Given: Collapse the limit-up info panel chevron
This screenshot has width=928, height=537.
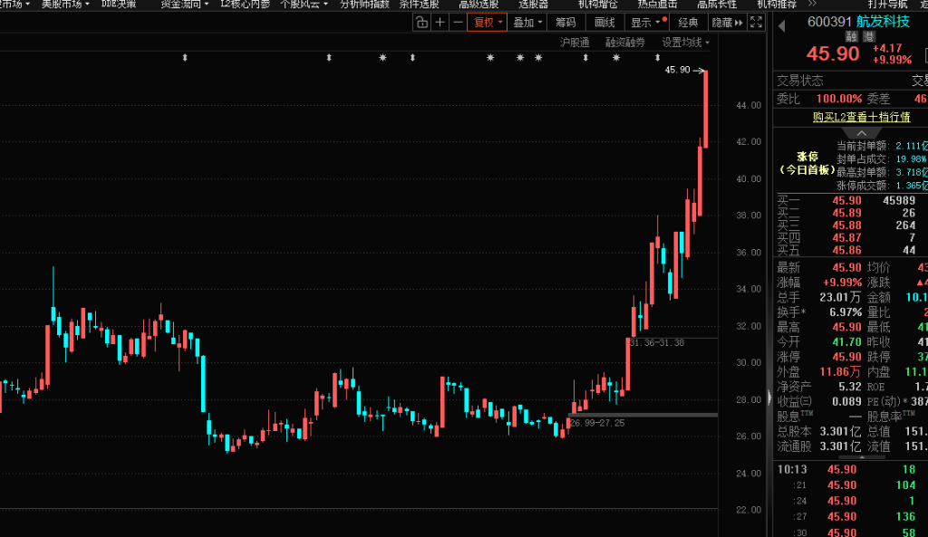Looking at the screenshot, I should click(849, 133).
